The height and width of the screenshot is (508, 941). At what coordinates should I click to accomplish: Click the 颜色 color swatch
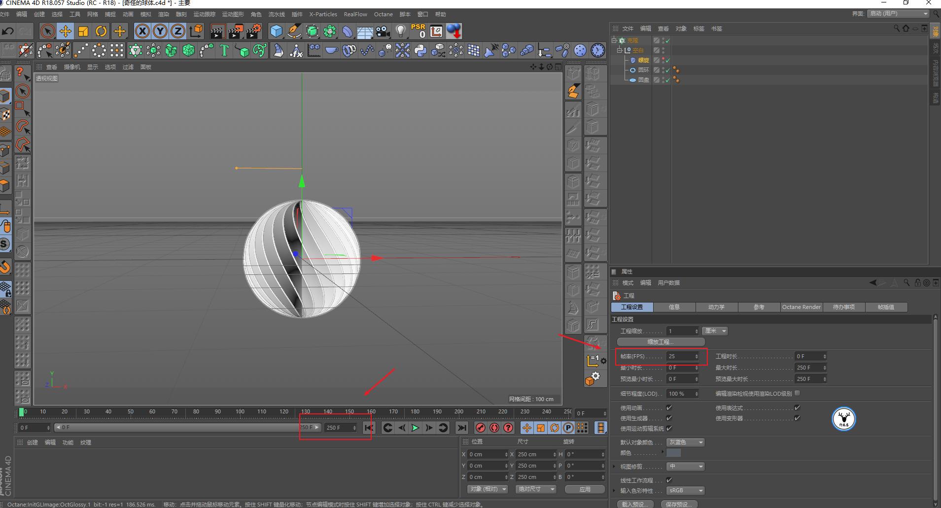coord(673,452)
